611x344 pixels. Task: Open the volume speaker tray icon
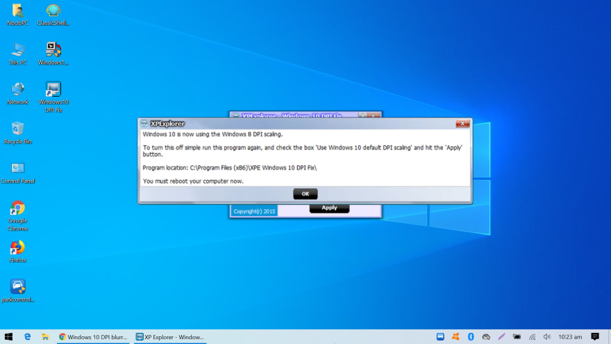click(547, 336)
